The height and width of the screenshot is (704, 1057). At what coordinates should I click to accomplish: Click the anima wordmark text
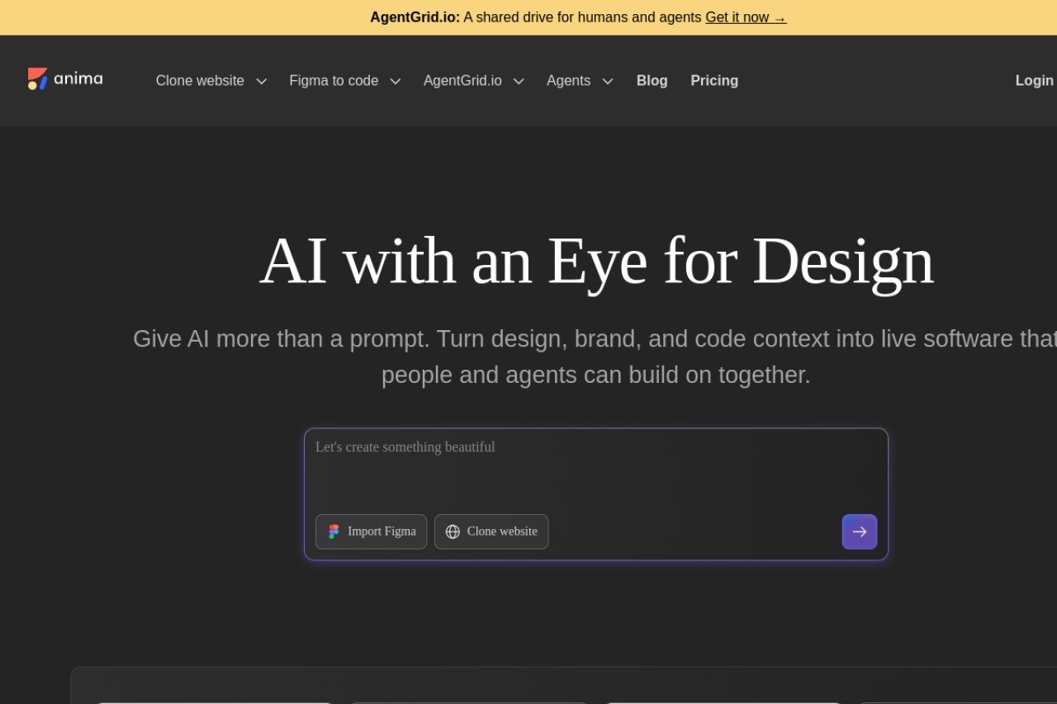tap(78, 79)
